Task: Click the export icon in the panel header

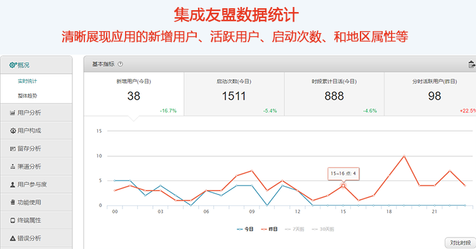Action: (x=472, y=64)
